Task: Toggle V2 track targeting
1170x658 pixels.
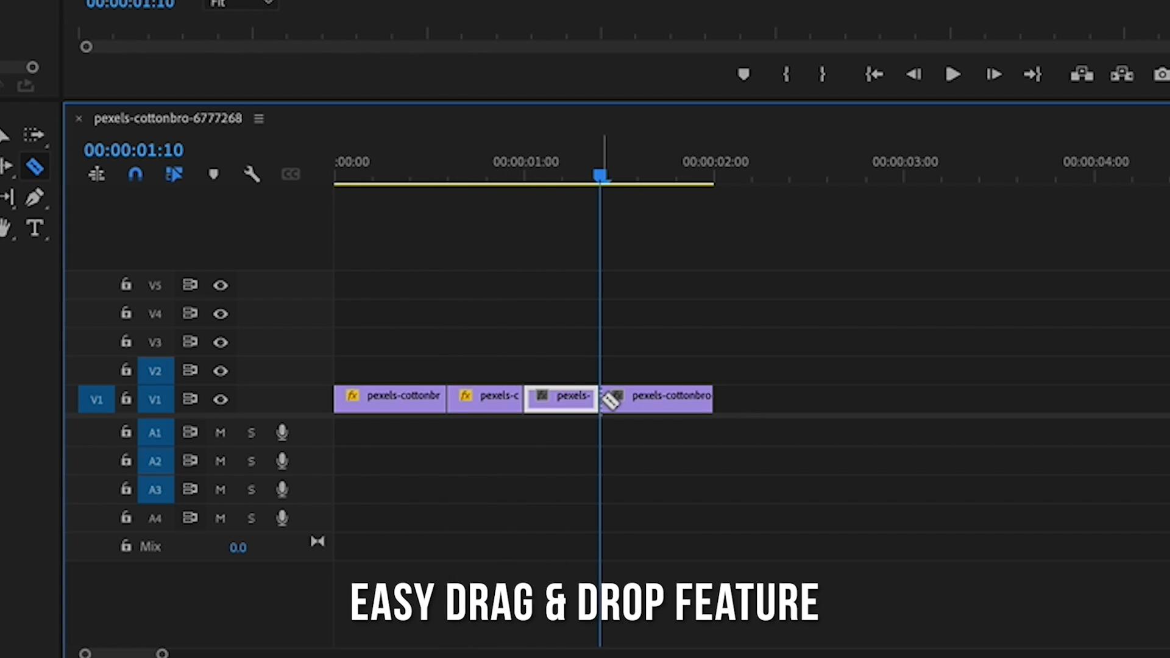Action: click(x=155, y=370)
